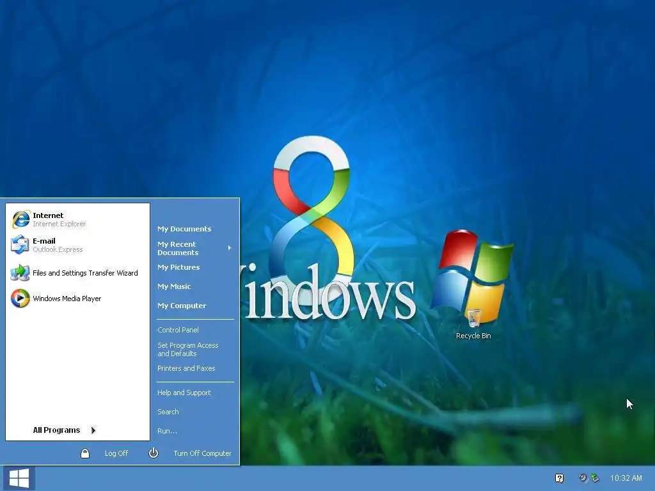Screen dimensions: 655x491
Task: Click the Turn Off Computer power icon
Action: pyautogui.click(x=154, y=453)
